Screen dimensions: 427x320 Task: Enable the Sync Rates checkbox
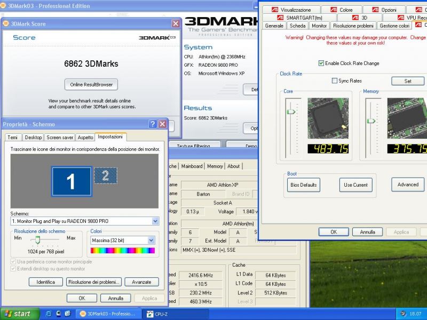pyautogui.click(x=335, y=81)
